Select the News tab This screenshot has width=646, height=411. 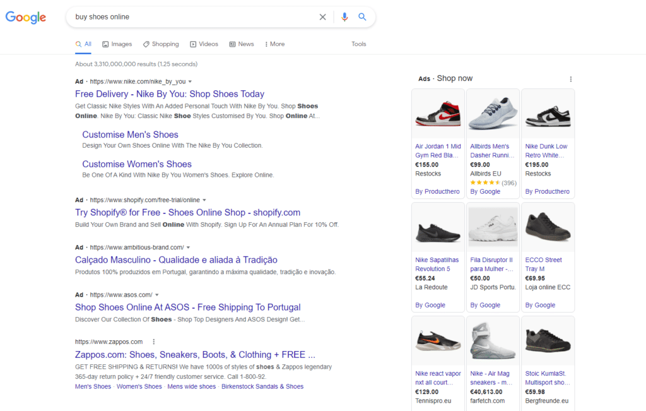242,44
